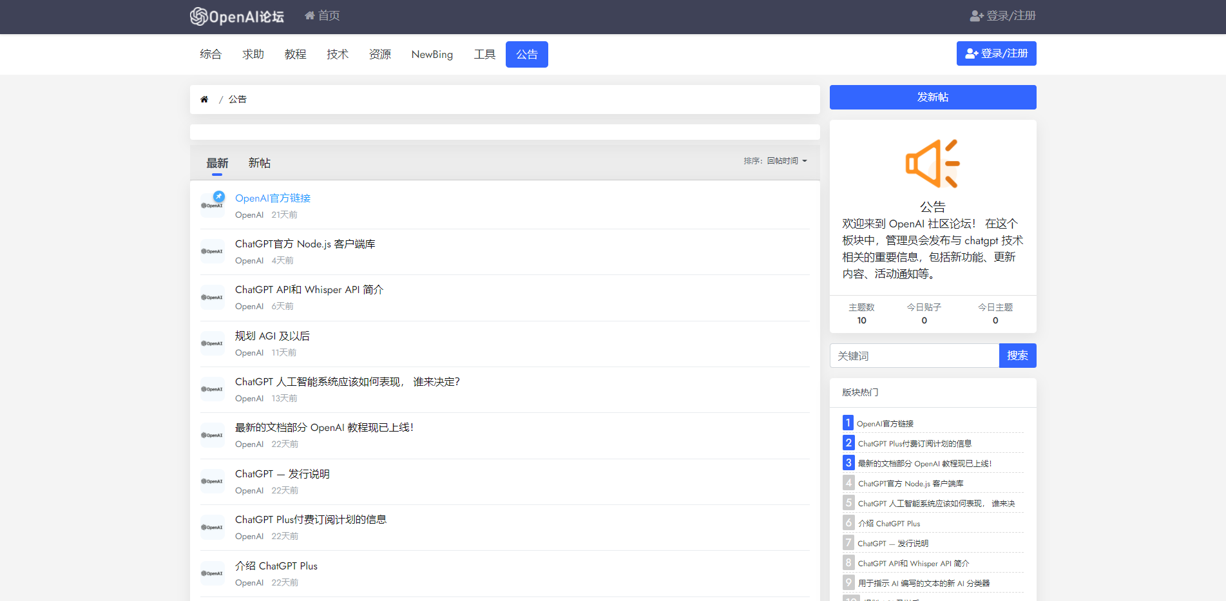Open thread 介绍 ChatGPT Plus
The image size is (1226, 601).
(x=276, y=566)
